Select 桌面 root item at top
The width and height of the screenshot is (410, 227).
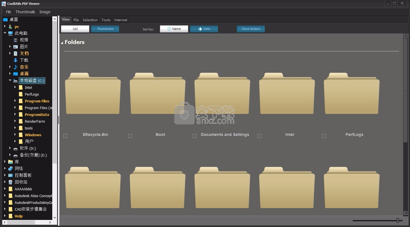coord(14,19)
